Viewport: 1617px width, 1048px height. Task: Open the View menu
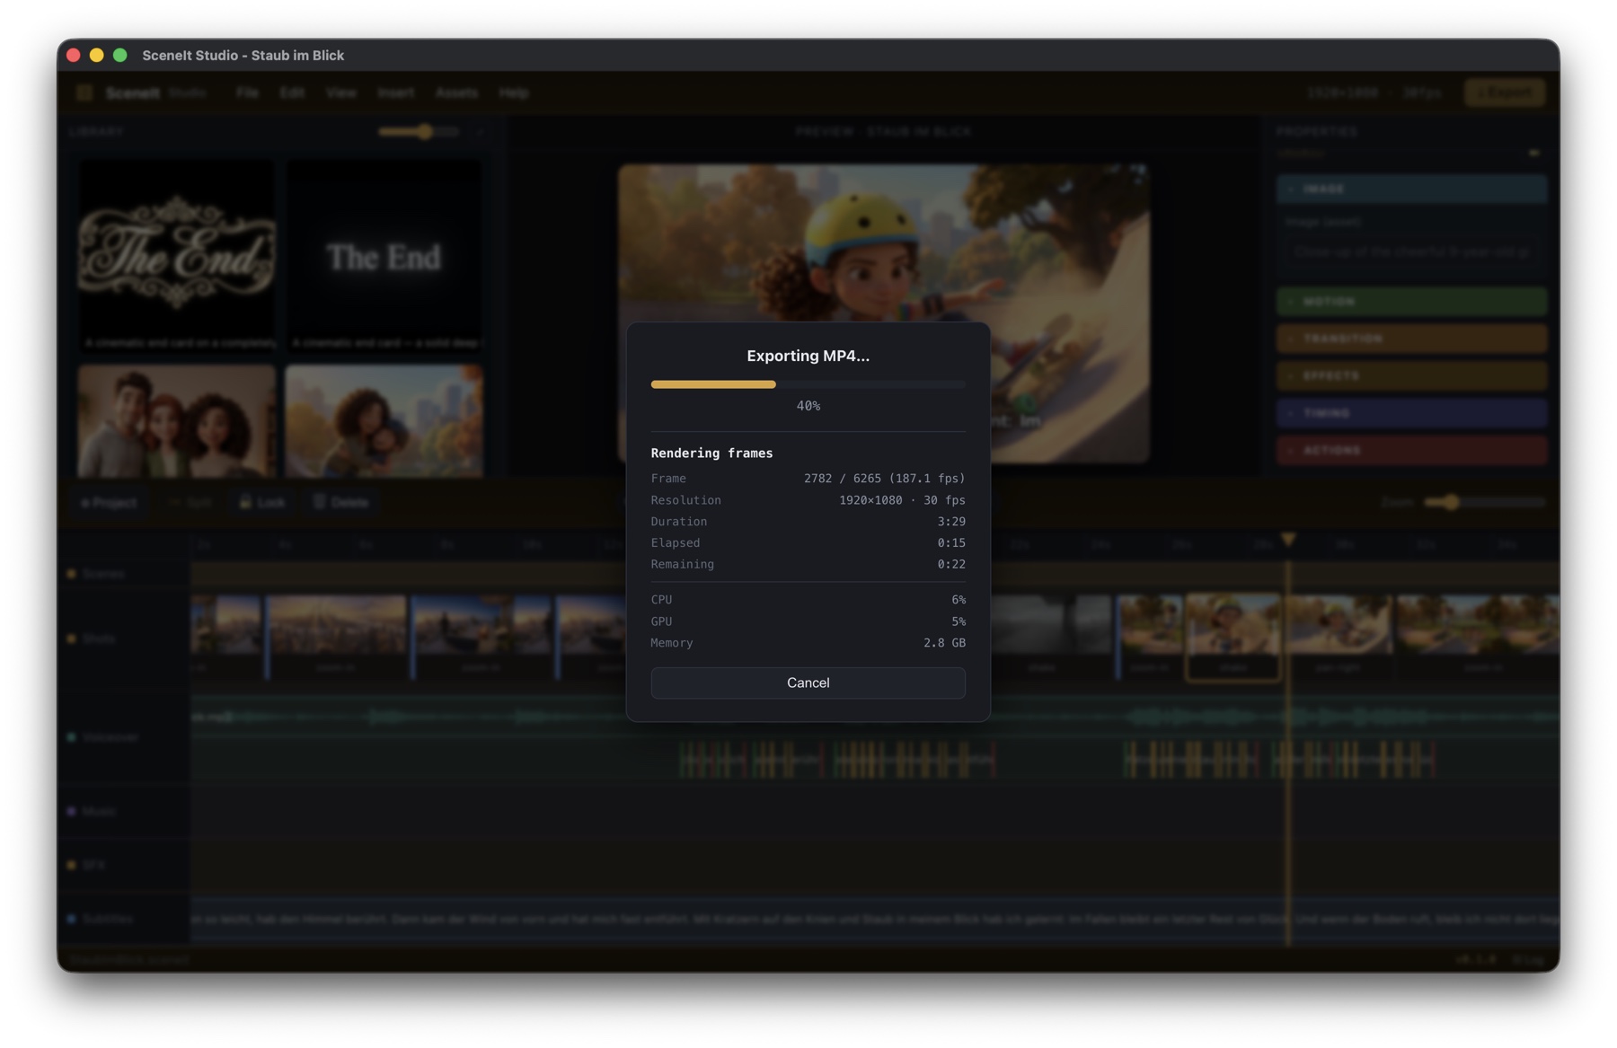pyautogui.click(x=340, y=92)
